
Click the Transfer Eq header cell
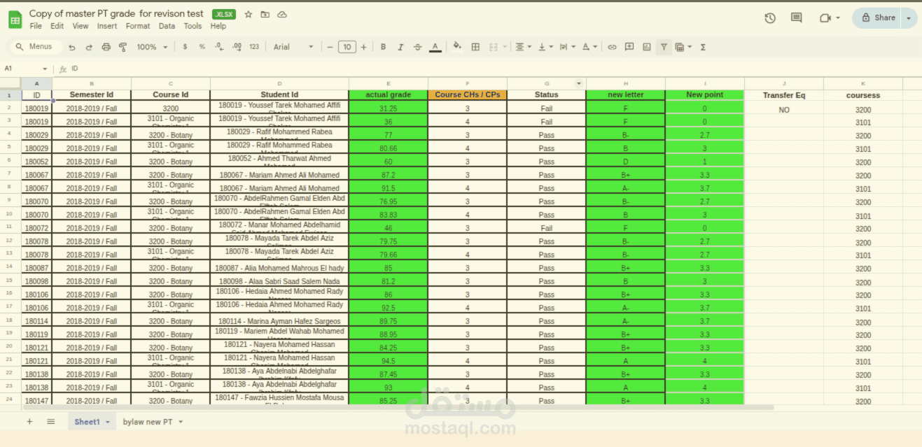[784, 95]
